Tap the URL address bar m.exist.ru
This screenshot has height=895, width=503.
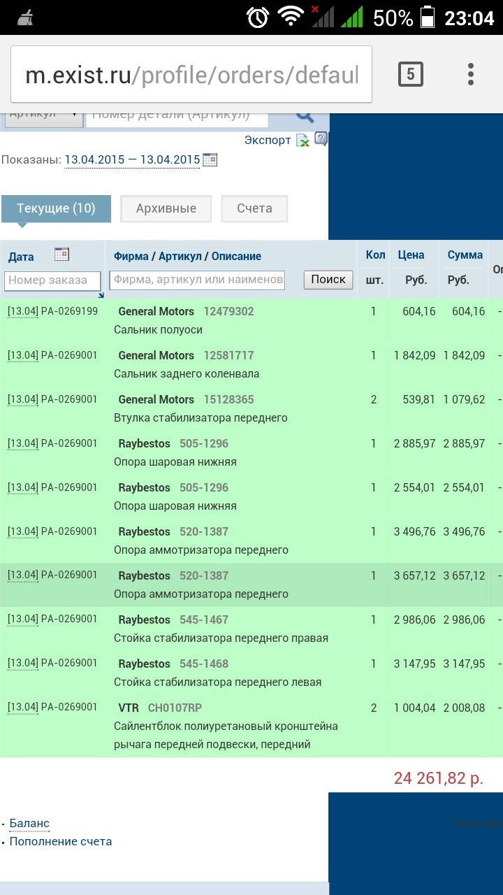[191, 75]
